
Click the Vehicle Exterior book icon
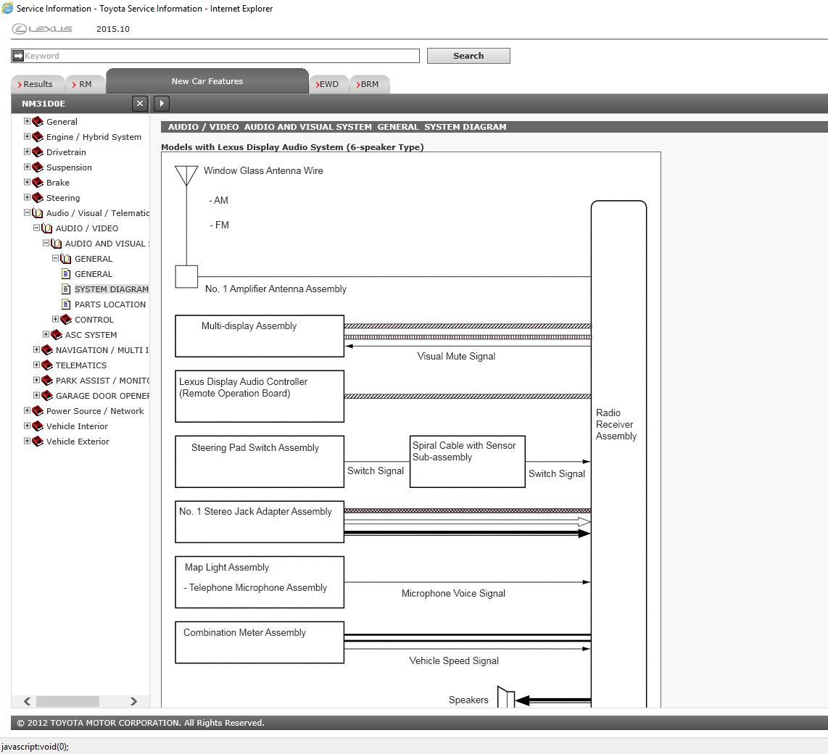point(38,442)
